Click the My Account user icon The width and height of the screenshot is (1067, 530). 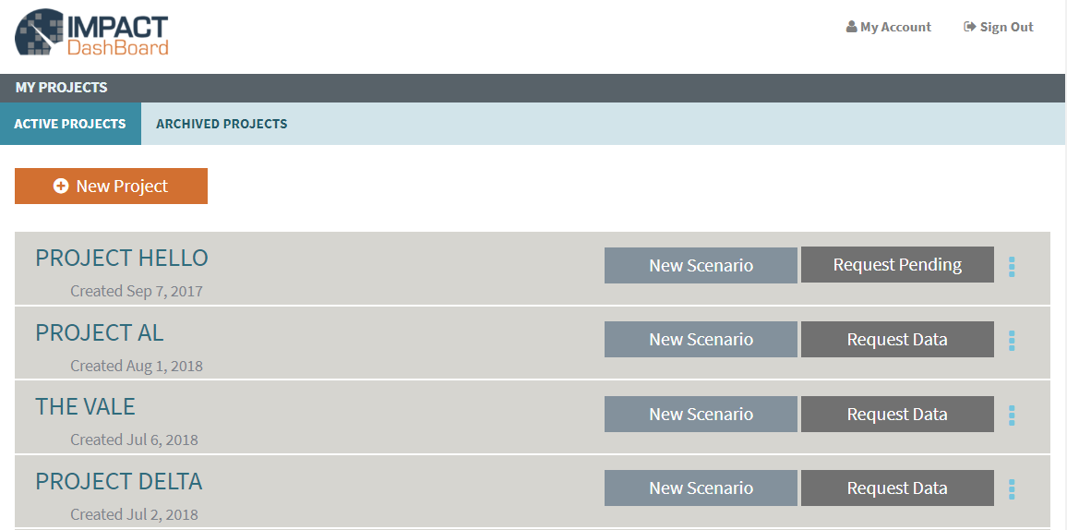pyautogui.click(x=851, y=27)
